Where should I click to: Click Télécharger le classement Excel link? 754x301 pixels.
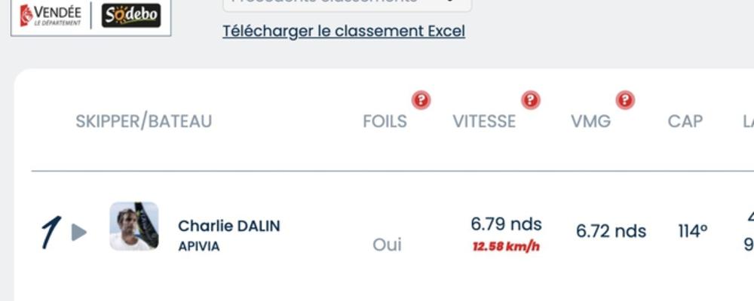point(343,31)
